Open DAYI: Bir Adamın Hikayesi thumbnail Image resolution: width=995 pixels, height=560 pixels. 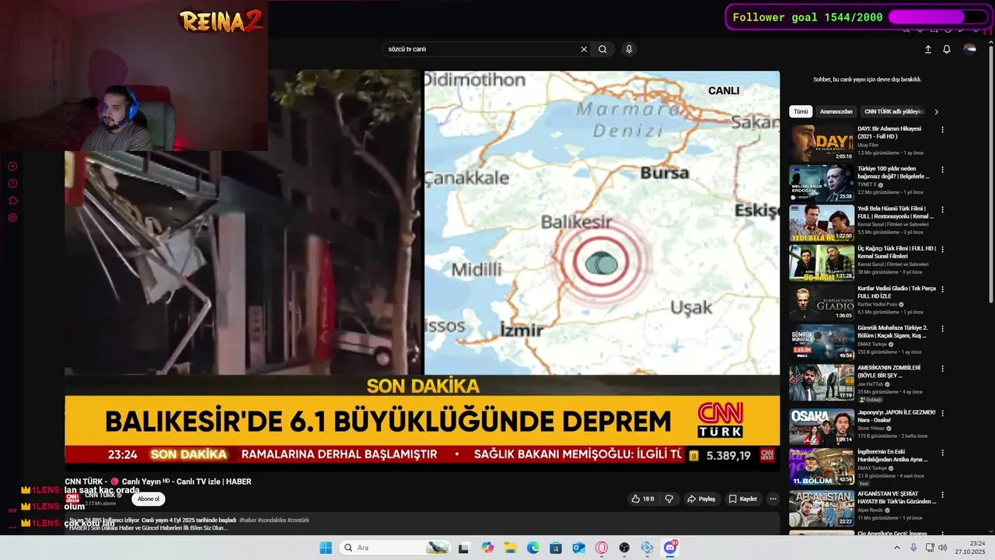coord(822,143)
